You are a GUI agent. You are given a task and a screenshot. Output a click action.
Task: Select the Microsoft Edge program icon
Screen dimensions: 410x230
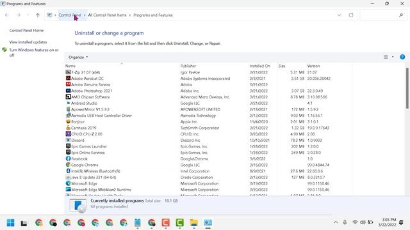(68, 183)
